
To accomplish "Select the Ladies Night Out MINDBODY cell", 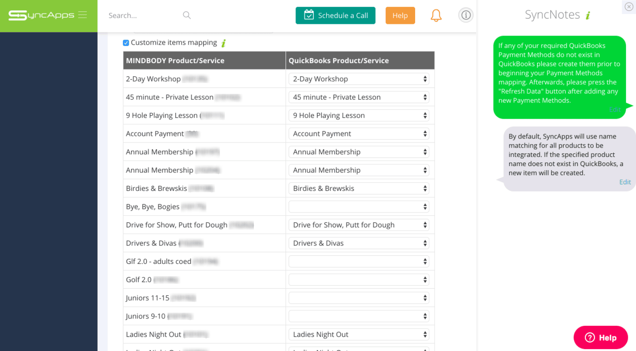I will tap(205, 334).
